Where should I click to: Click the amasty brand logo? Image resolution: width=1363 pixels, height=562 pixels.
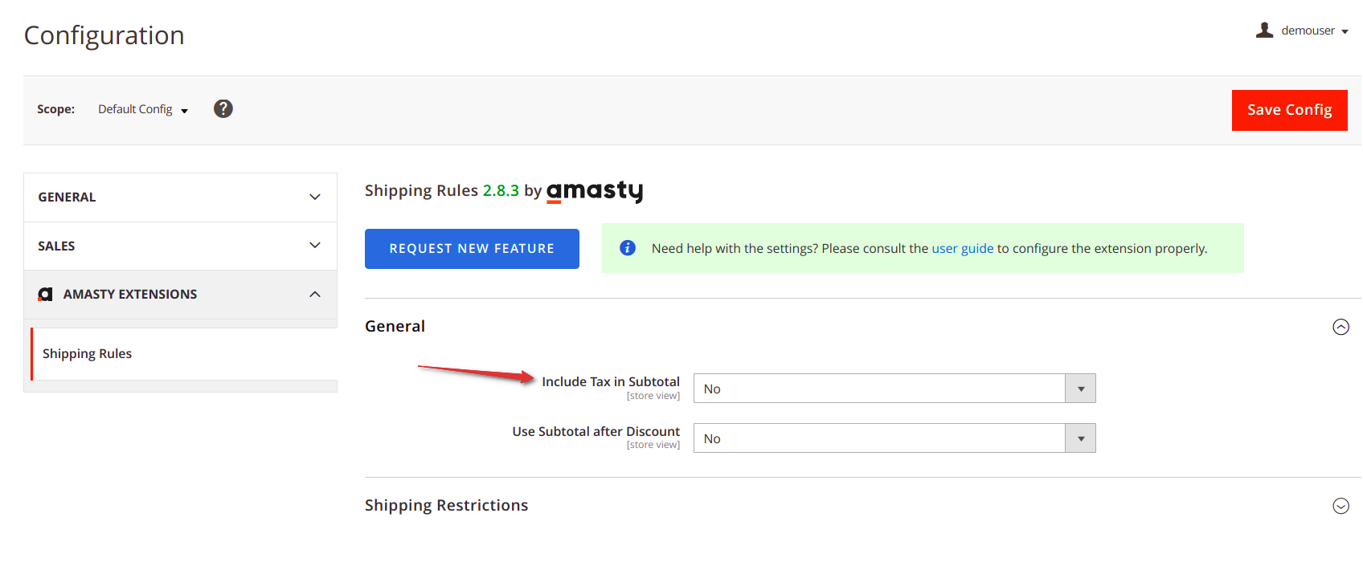coord(595,191)
